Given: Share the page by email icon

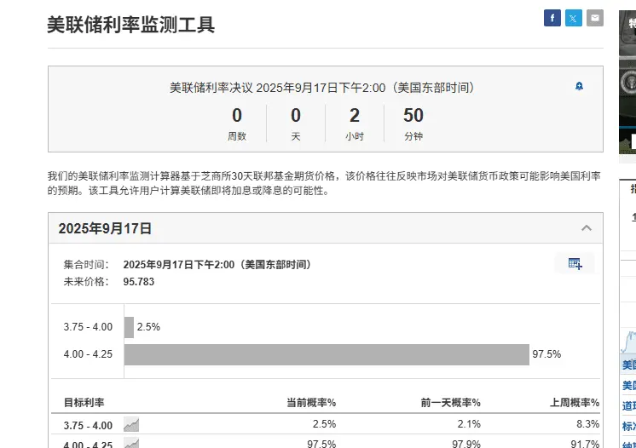Looking at the screenshot, I should pos(595,18).
